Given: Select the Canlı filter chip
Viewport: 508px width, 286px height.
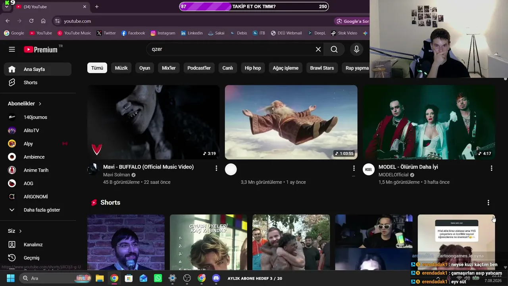Looking at the screenshot, I should pos(228,68).
